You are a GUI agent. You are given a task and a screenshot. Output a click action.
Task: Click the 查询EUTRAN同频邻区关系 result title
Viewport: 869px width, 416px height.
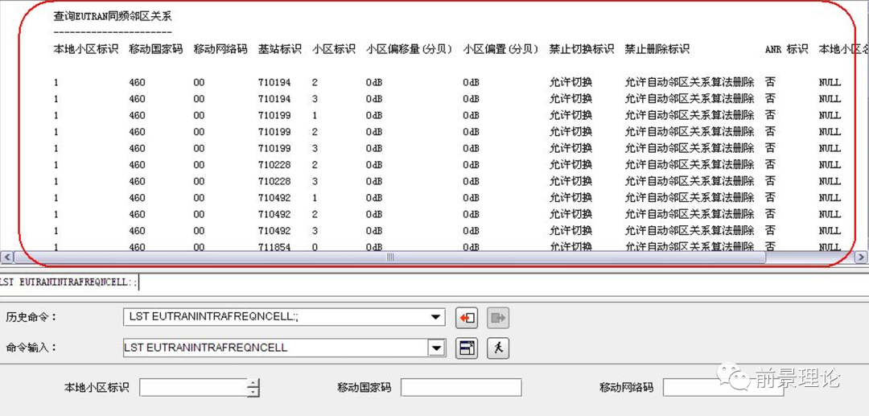coord(112,16)
